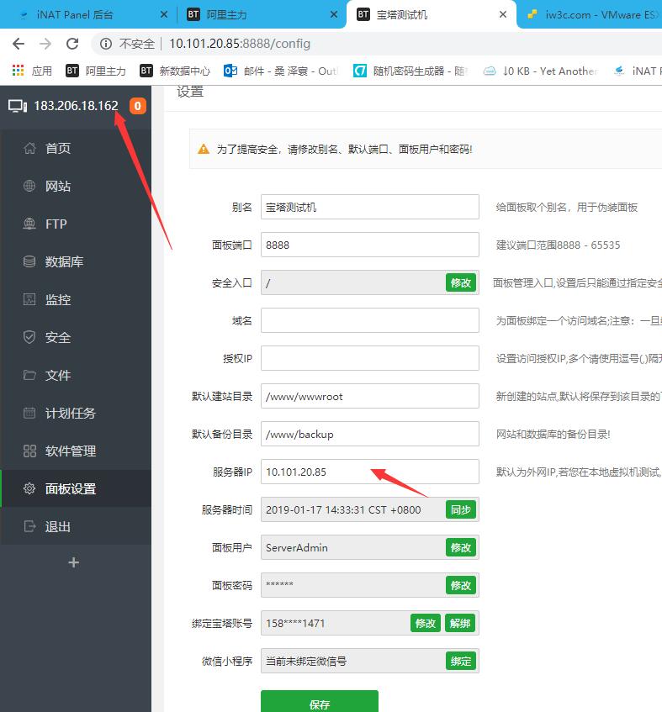The image size is (662, 712).
Task: Open the Apps grid icon in the bookmarks bar
Action: click(x=19, y=71)
